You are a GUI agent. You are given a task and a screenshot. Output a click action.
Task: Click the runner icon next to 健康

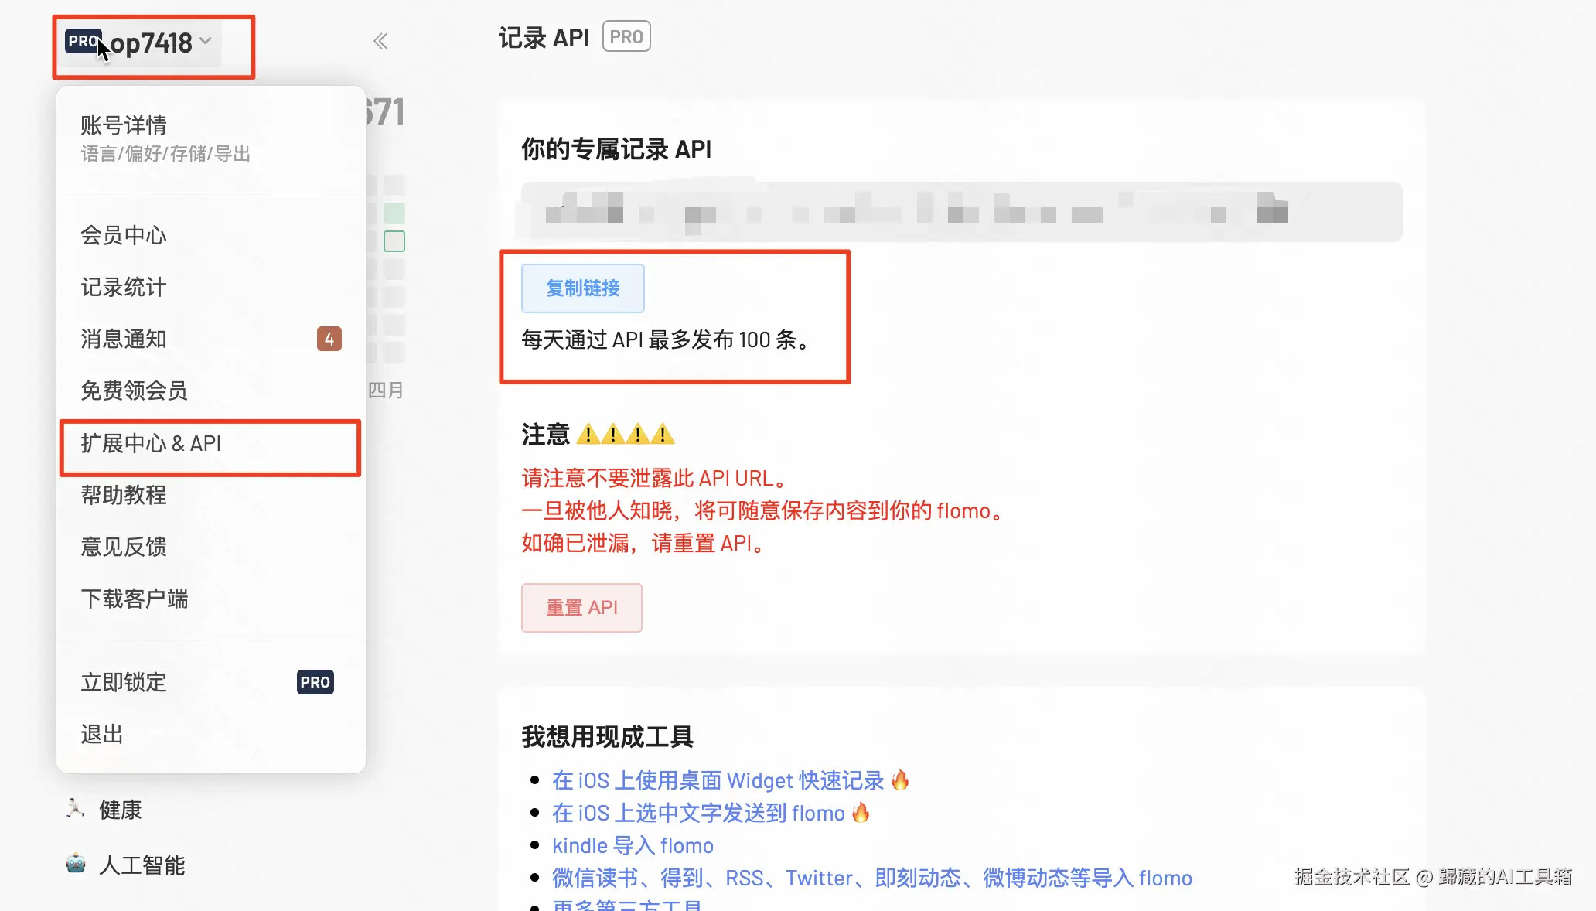coord(75,809)
